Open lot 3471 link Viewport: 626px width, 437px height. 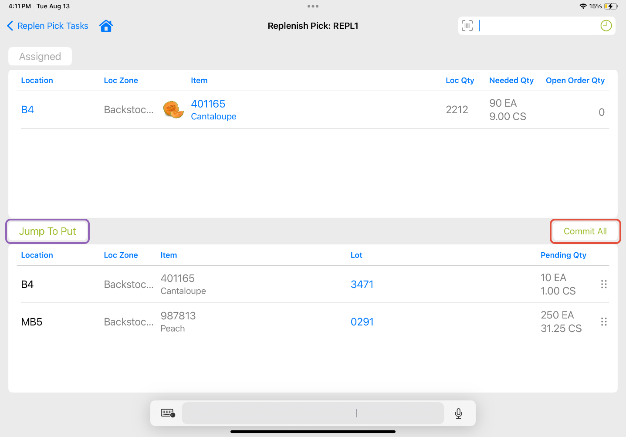[x=362, y=285]
